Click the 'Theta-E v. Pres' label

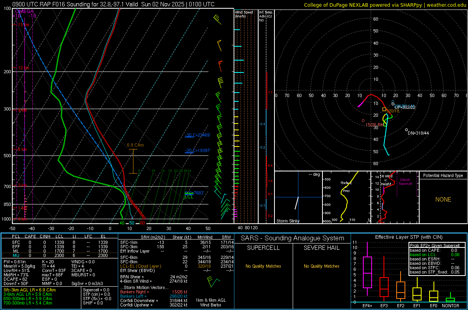click(x=346, y=187)
